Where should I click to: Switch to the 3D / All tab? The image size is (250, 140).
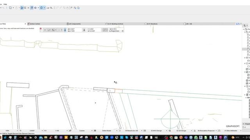(187, 24)
